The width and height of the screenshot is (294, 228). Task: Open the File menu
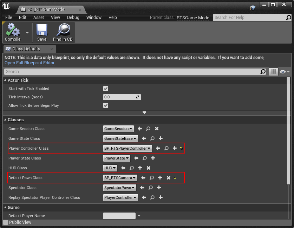(x=9, y=18)
